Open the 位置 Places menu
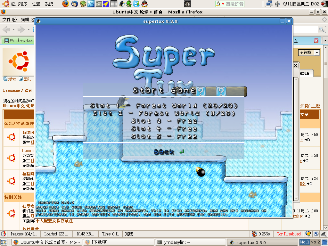The image size is (328, 246). point(36,4)
